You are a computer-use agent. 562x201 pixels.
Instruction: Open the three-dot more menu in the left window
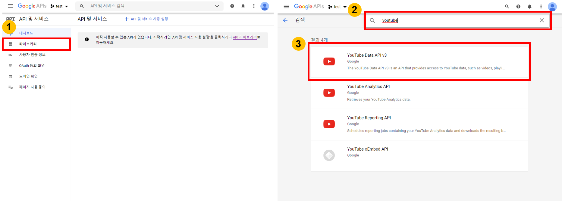click(254, 6)
